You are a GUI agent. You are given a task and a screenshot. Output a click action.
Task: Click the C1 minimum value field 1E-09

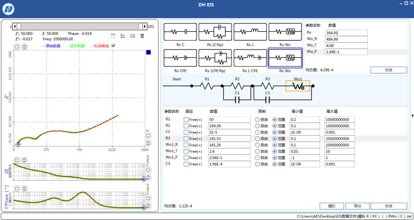pyautogui.click(x=305, y=132)
